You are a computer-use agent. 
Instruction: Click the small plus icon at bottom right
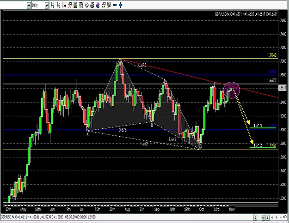pyautogui.click(x=277, y=217)
